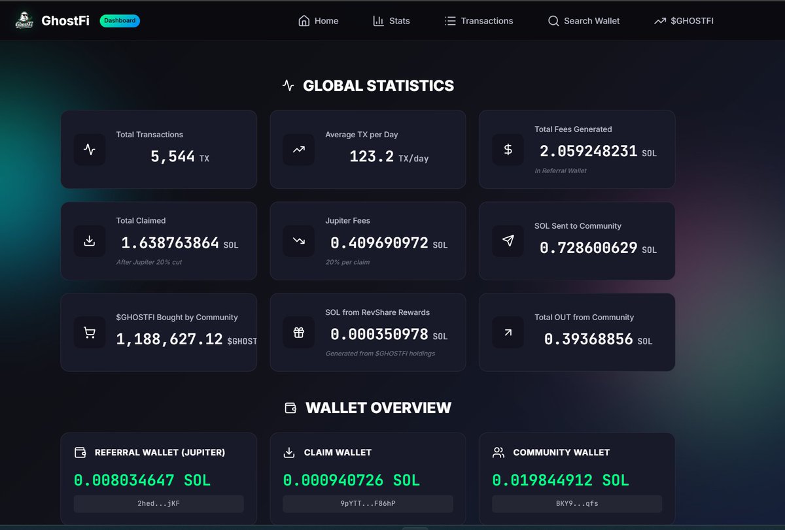The width and height of the screenshot is (785, 530).
Task: Click the 0.409690972 SOL Jupiter fees value
Action: click(x=389, y=243)
